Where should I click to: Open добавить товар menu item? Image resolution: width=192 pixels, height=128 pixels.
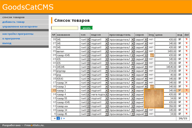[x=13, y=22]
